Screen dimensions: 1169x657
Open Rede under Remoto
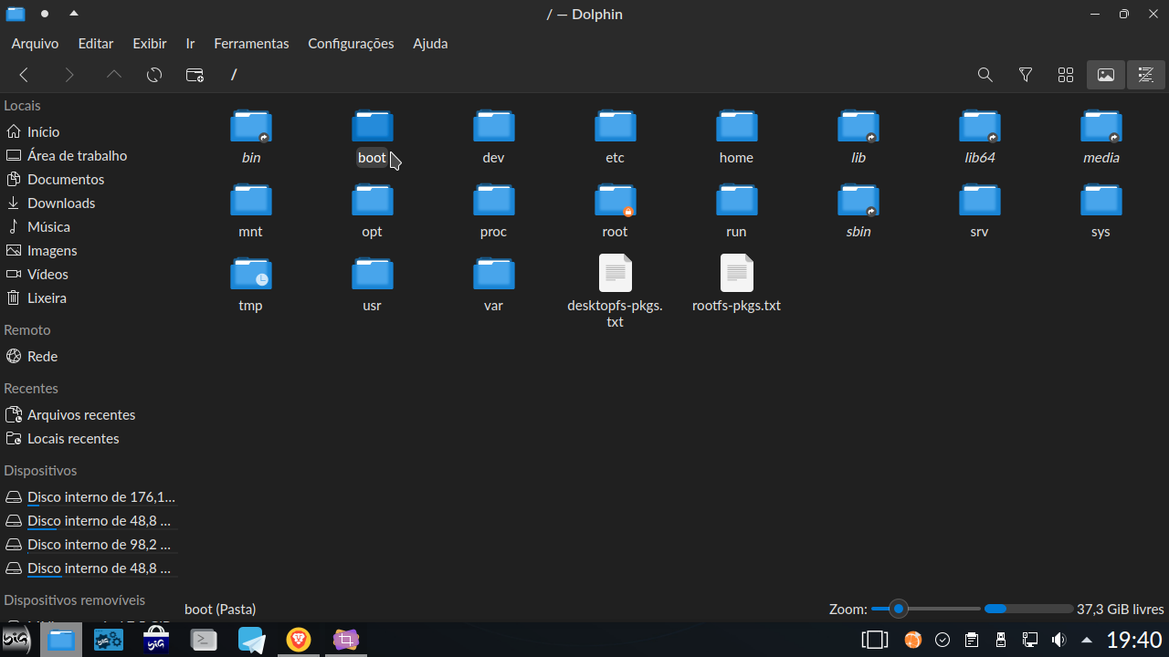coord(90,356)
